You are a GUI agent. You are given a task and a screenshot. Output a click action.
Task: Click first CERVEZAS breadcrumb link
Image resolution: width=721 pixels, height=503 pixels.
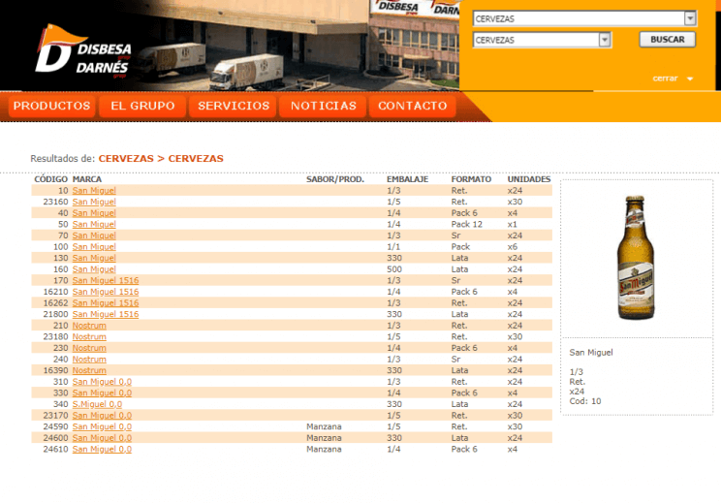[x=126, y=158]
